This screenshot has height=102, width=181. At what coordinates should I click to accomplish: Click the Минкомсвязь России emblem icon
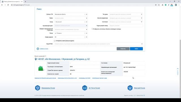pos(38,88)
